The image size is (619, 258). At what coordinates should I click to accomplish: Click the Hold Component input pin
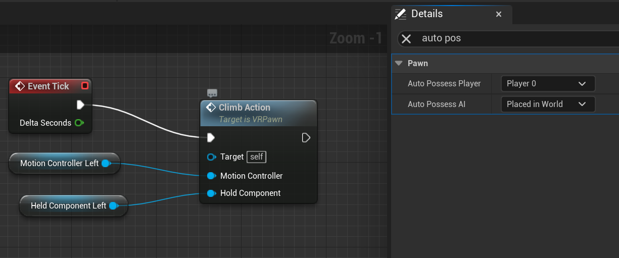tap(211, 193)
